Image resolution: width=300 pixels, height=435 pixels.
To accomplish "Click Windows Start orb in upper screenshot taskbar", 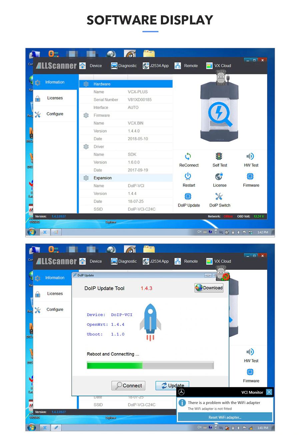I will pos(32,232).
